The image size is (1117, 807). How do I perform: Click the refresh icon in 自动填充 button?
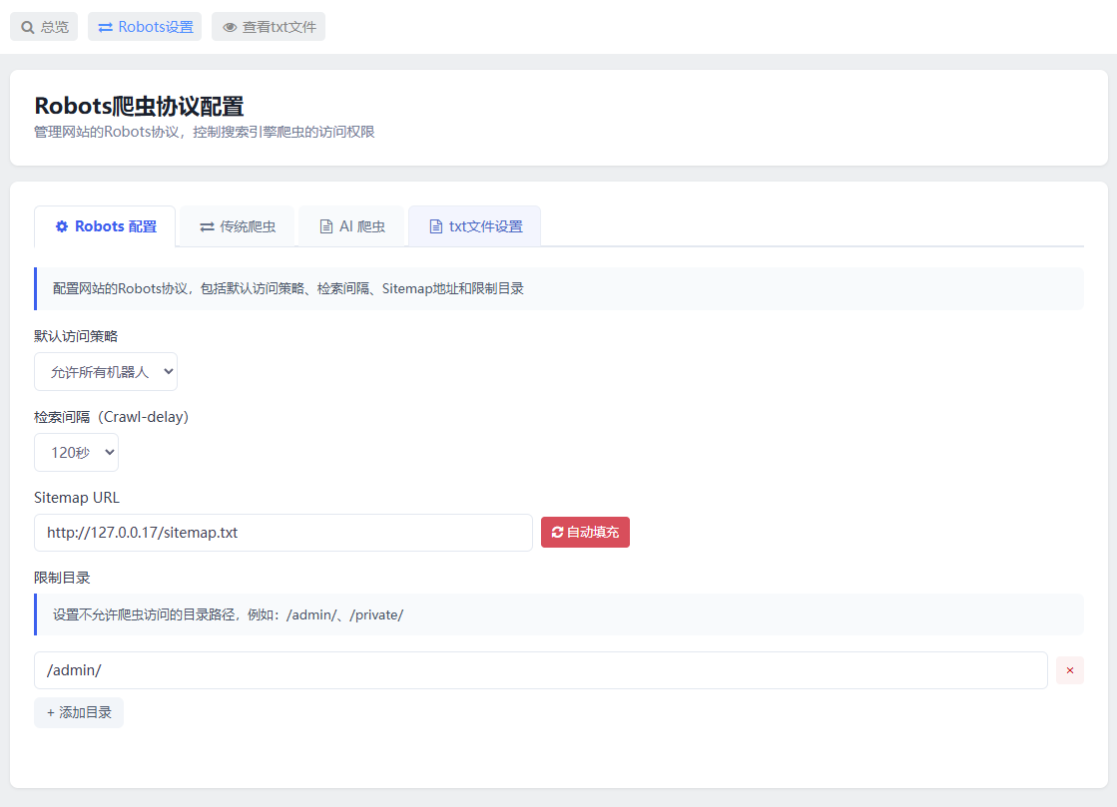coord(557,533)
